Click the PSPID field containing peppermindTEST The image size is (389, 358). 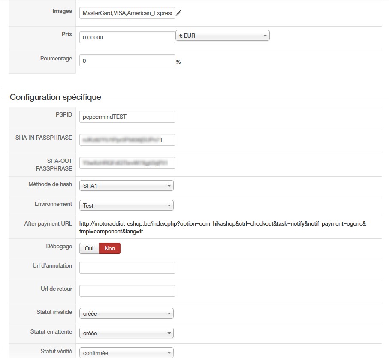tap(127, 117)
